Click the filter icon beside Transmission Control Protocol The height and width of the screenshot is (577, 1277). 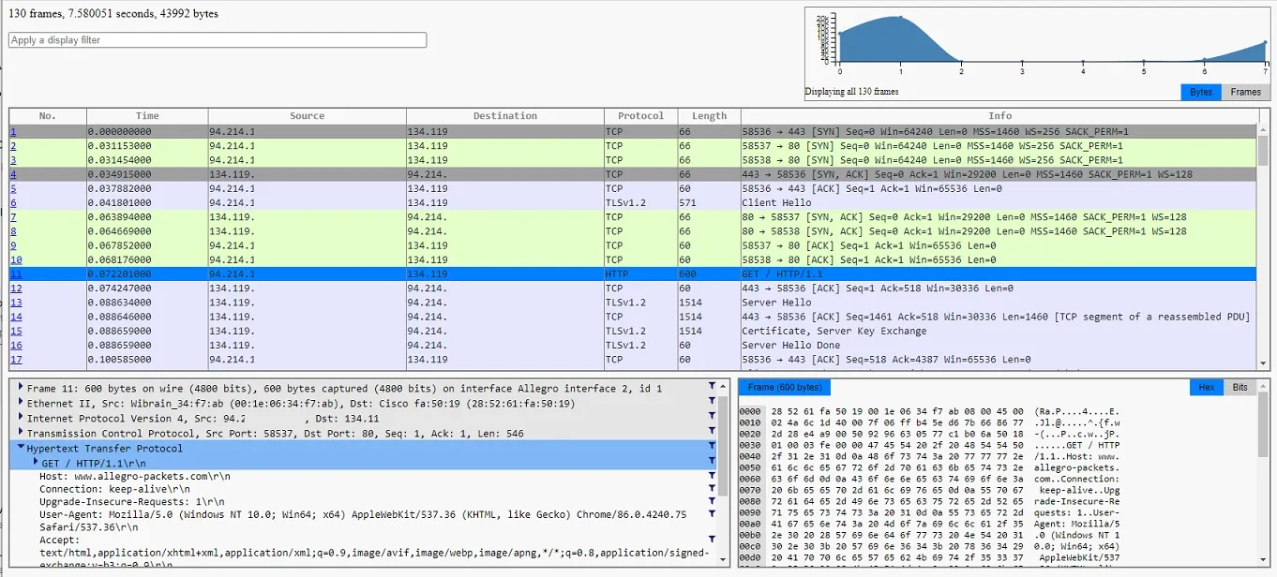tap(713, 433)
